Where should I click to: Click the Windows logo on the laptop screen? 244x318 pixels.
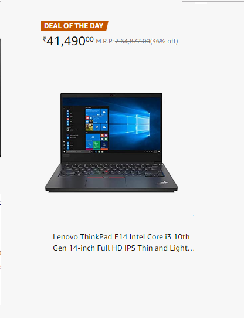[138, 124]
